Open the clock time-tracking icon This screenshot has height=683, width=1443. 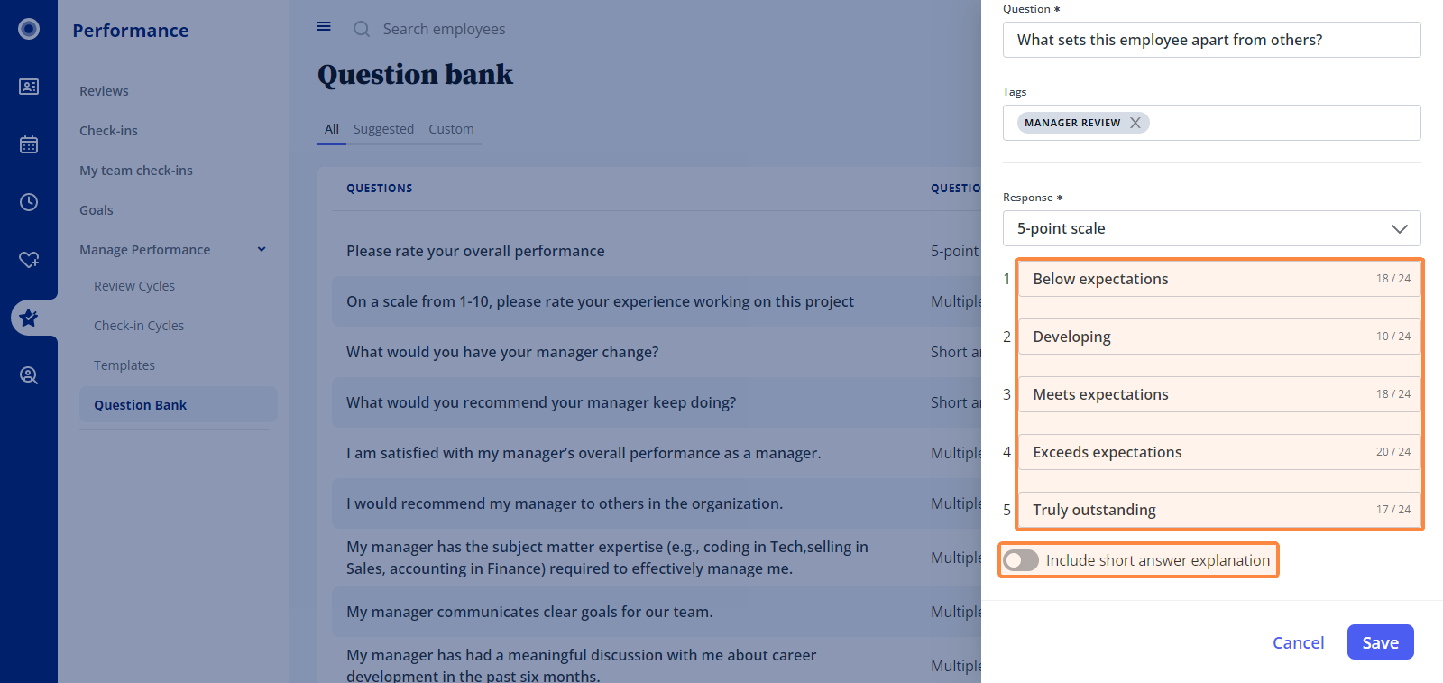click(x=28, y=202)
